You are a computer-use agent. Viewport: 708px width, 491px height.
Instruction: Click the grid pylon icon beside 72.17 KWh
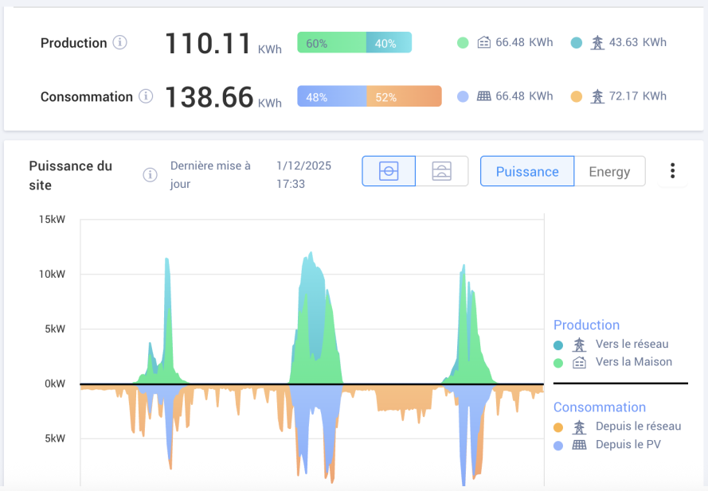coord(597,96)
